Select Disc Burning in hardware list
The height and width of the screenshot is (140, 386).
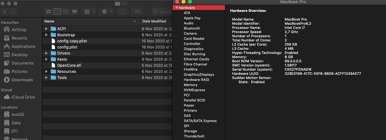[x=194, y=54]
